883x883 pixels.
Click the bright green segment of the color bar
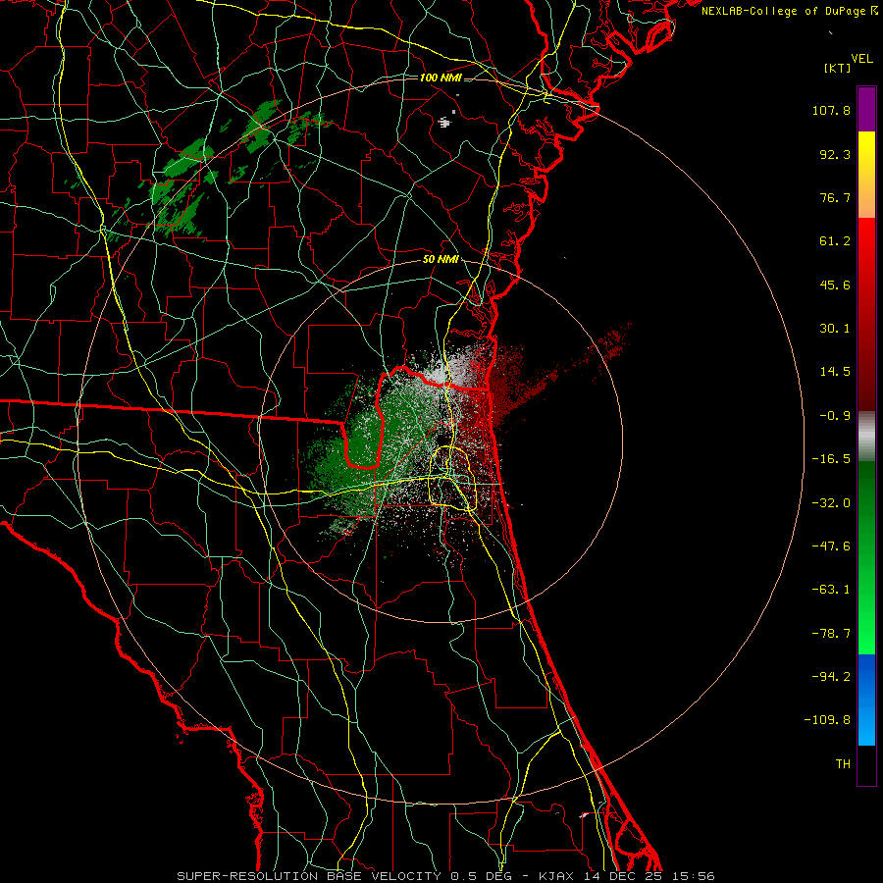[x=866, y=557]
